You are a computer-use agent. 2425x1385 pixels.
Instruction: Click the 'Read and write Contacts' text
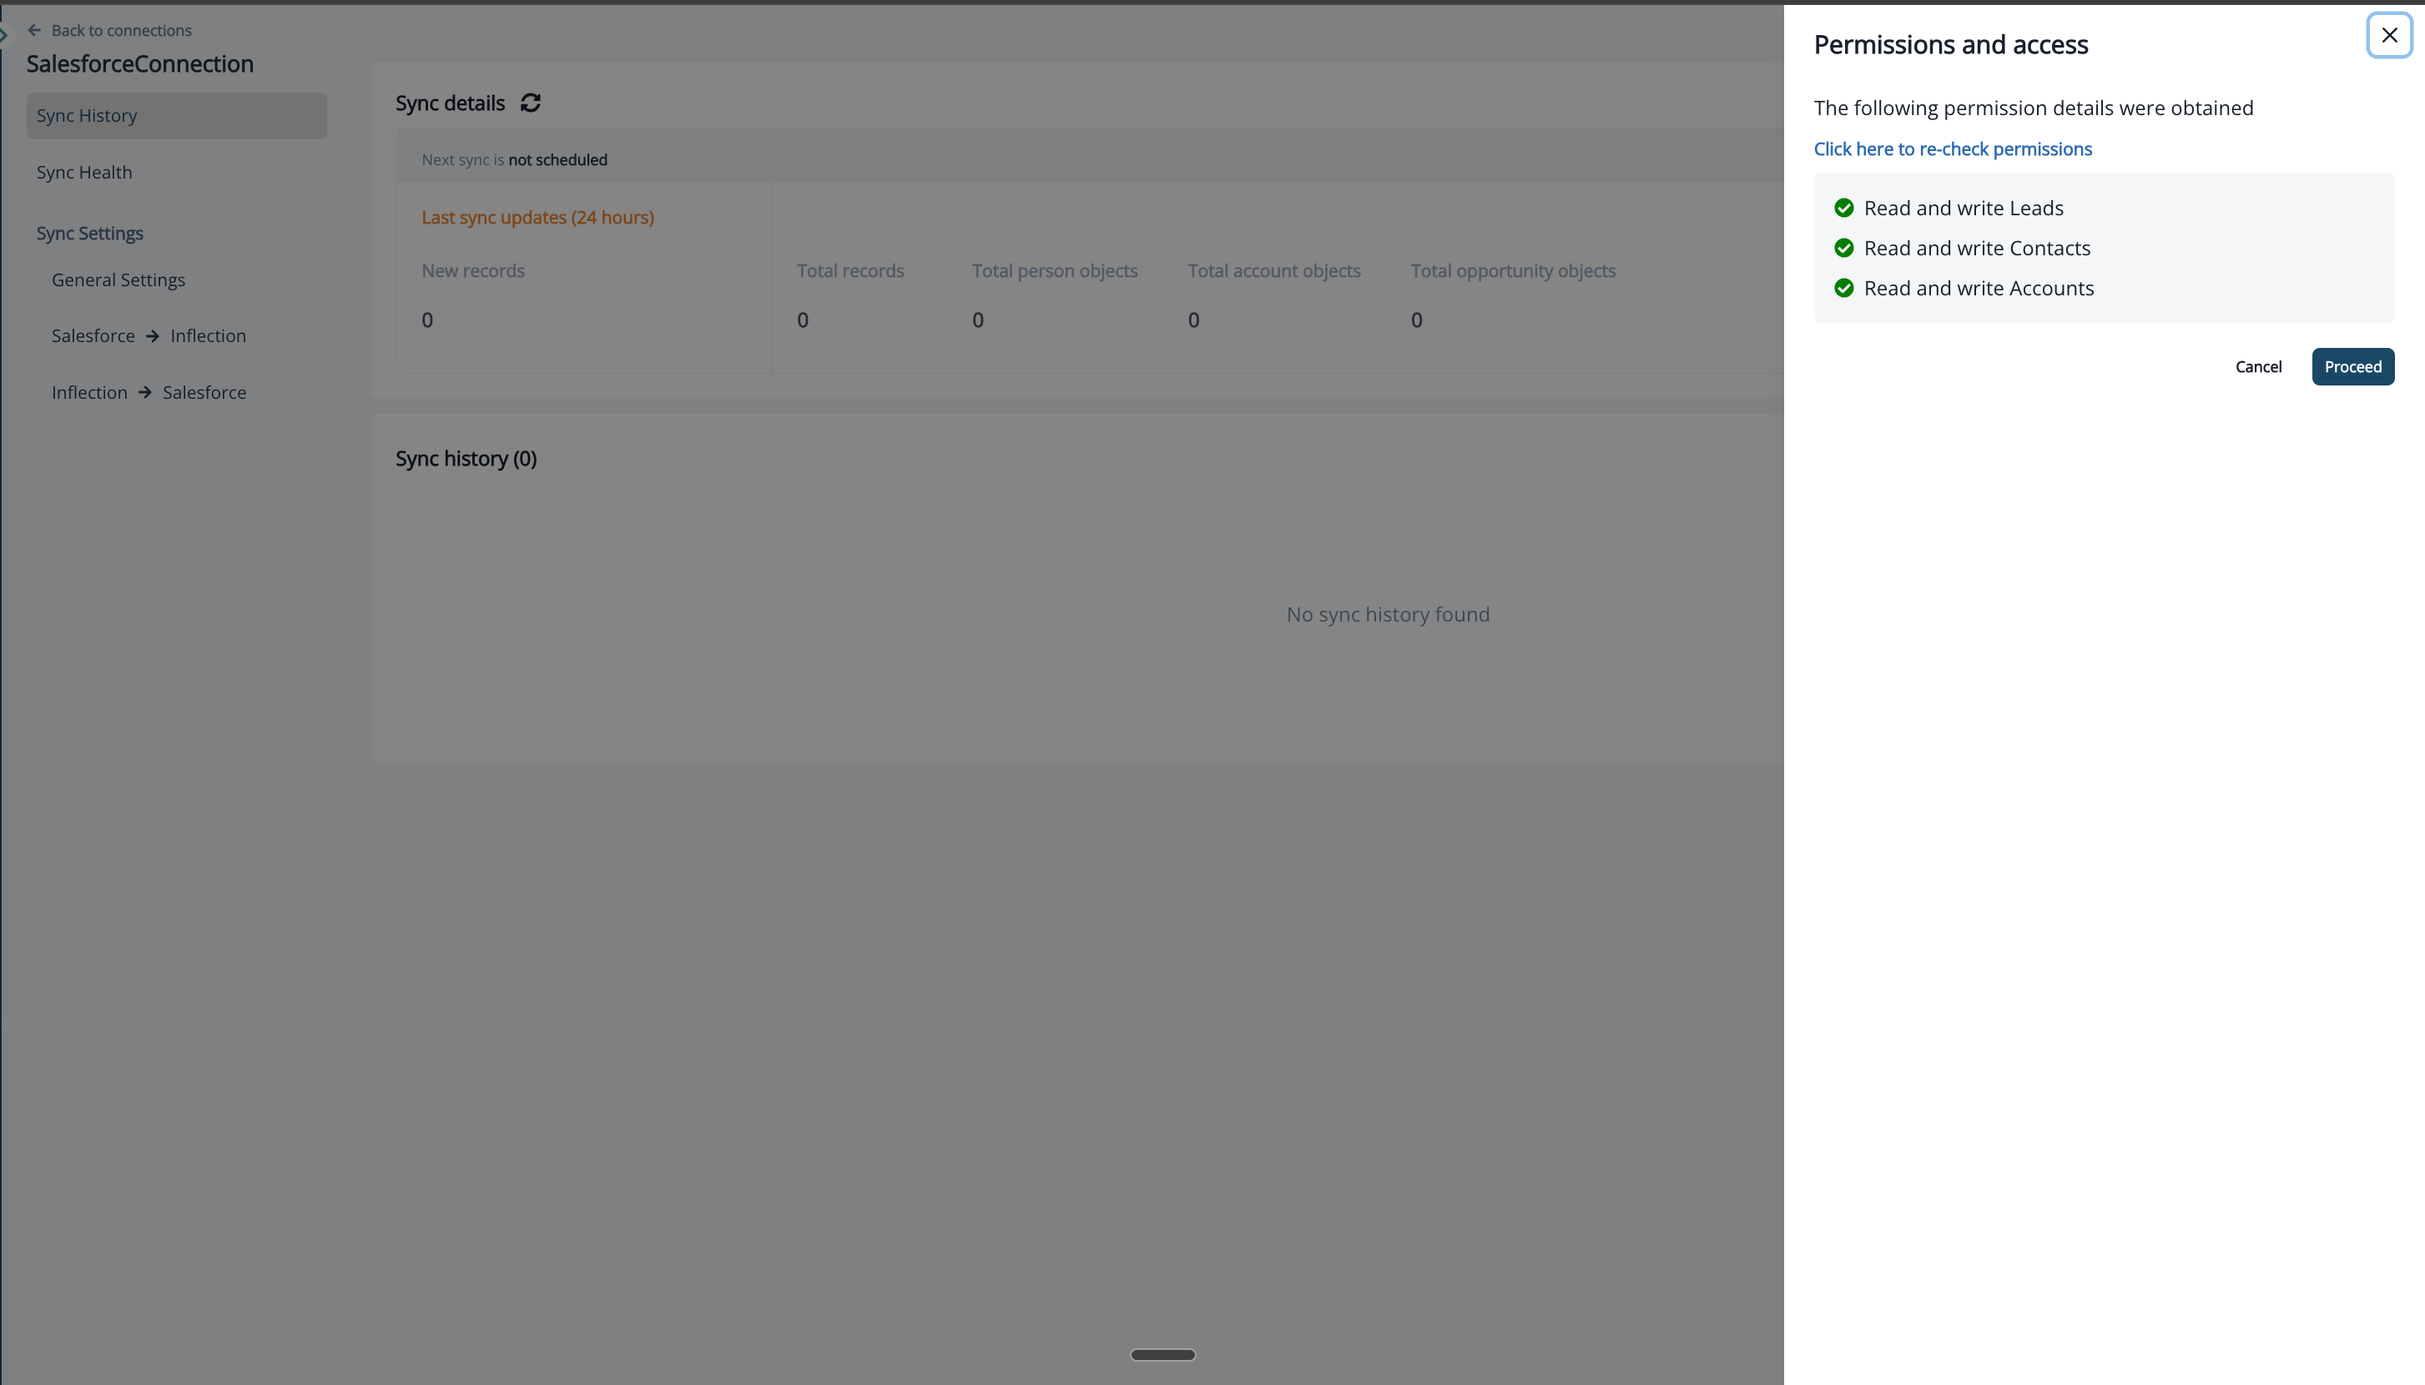tap(1977, 249)
